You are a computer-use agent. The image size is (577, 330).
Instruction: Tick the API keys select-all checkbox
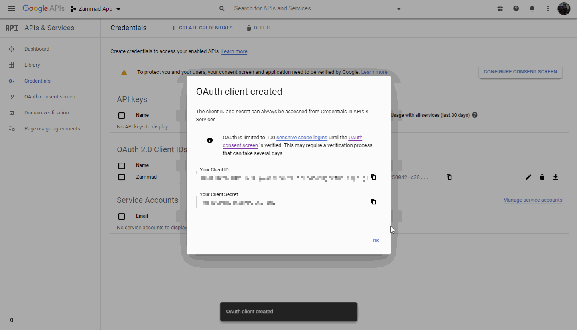click(x=122, y=116)
